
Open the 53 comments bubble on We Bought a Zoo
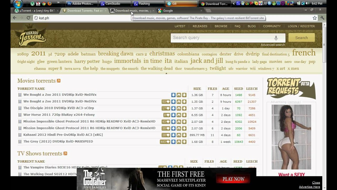click(x=166, y=102)
